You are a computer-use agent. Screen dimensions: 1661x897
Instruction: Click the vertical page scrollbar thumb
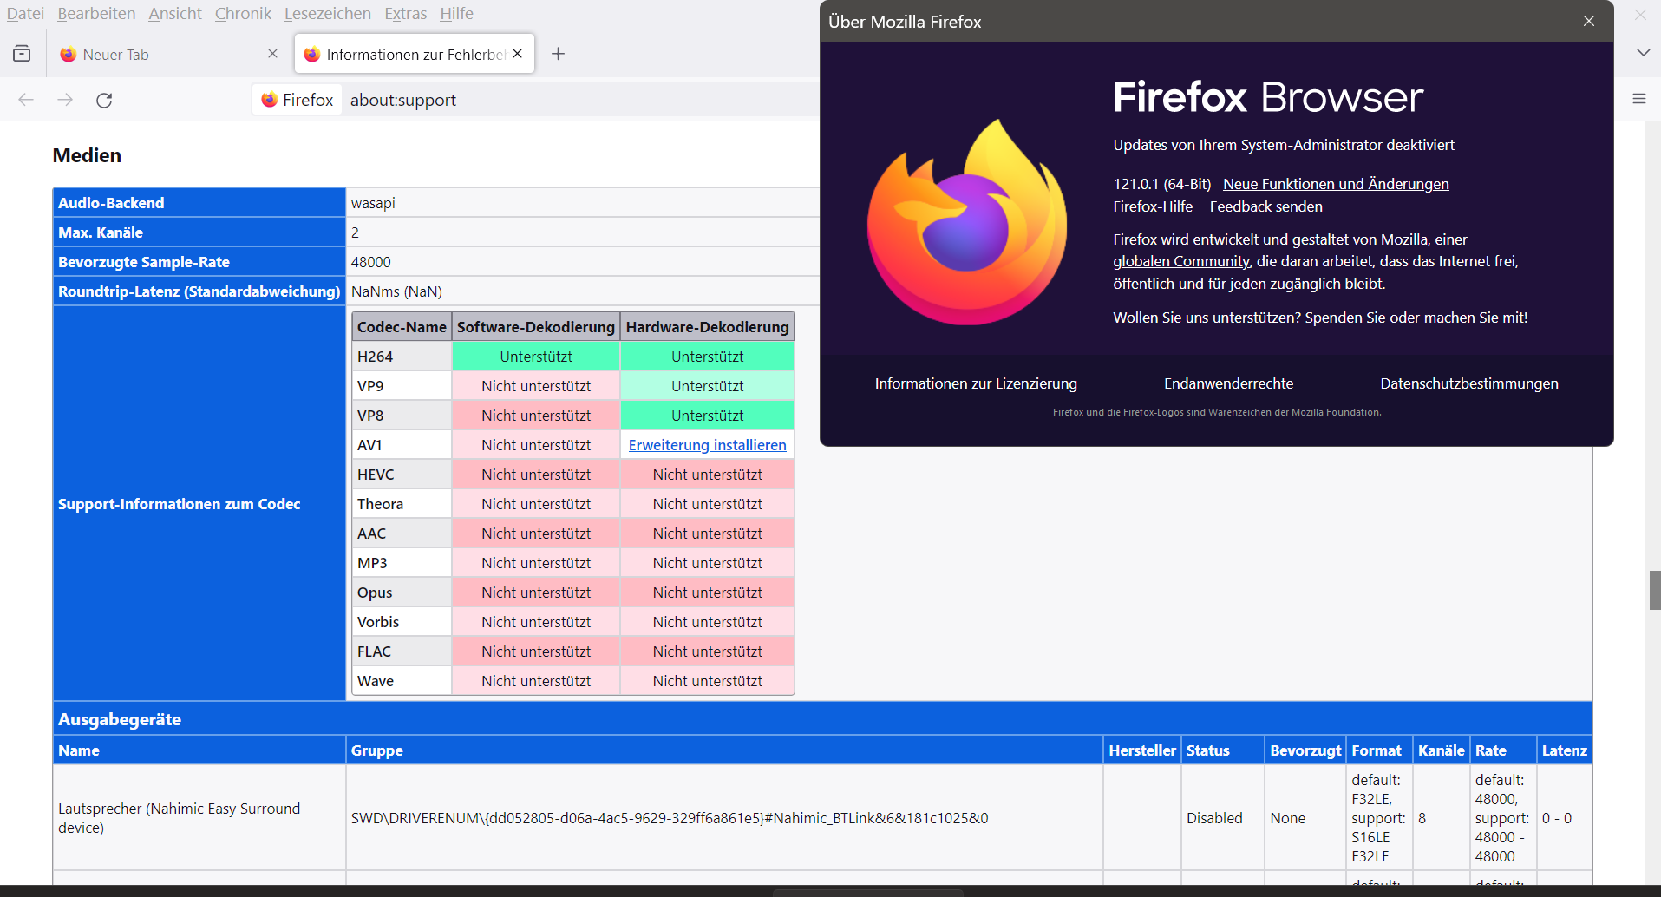(1654, 591)
